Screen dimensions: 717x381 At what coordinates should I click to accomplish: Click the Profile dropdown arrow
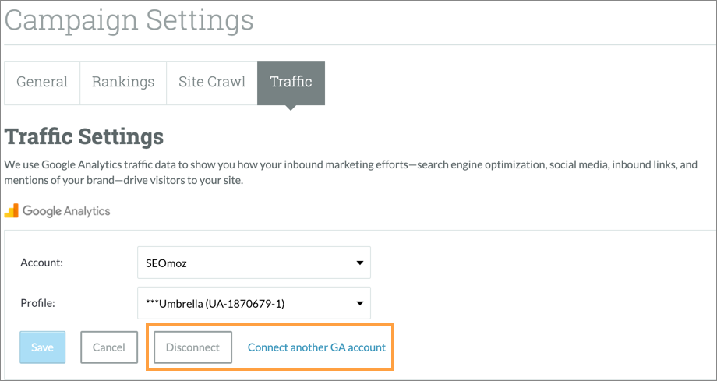(x=359, y=303)
